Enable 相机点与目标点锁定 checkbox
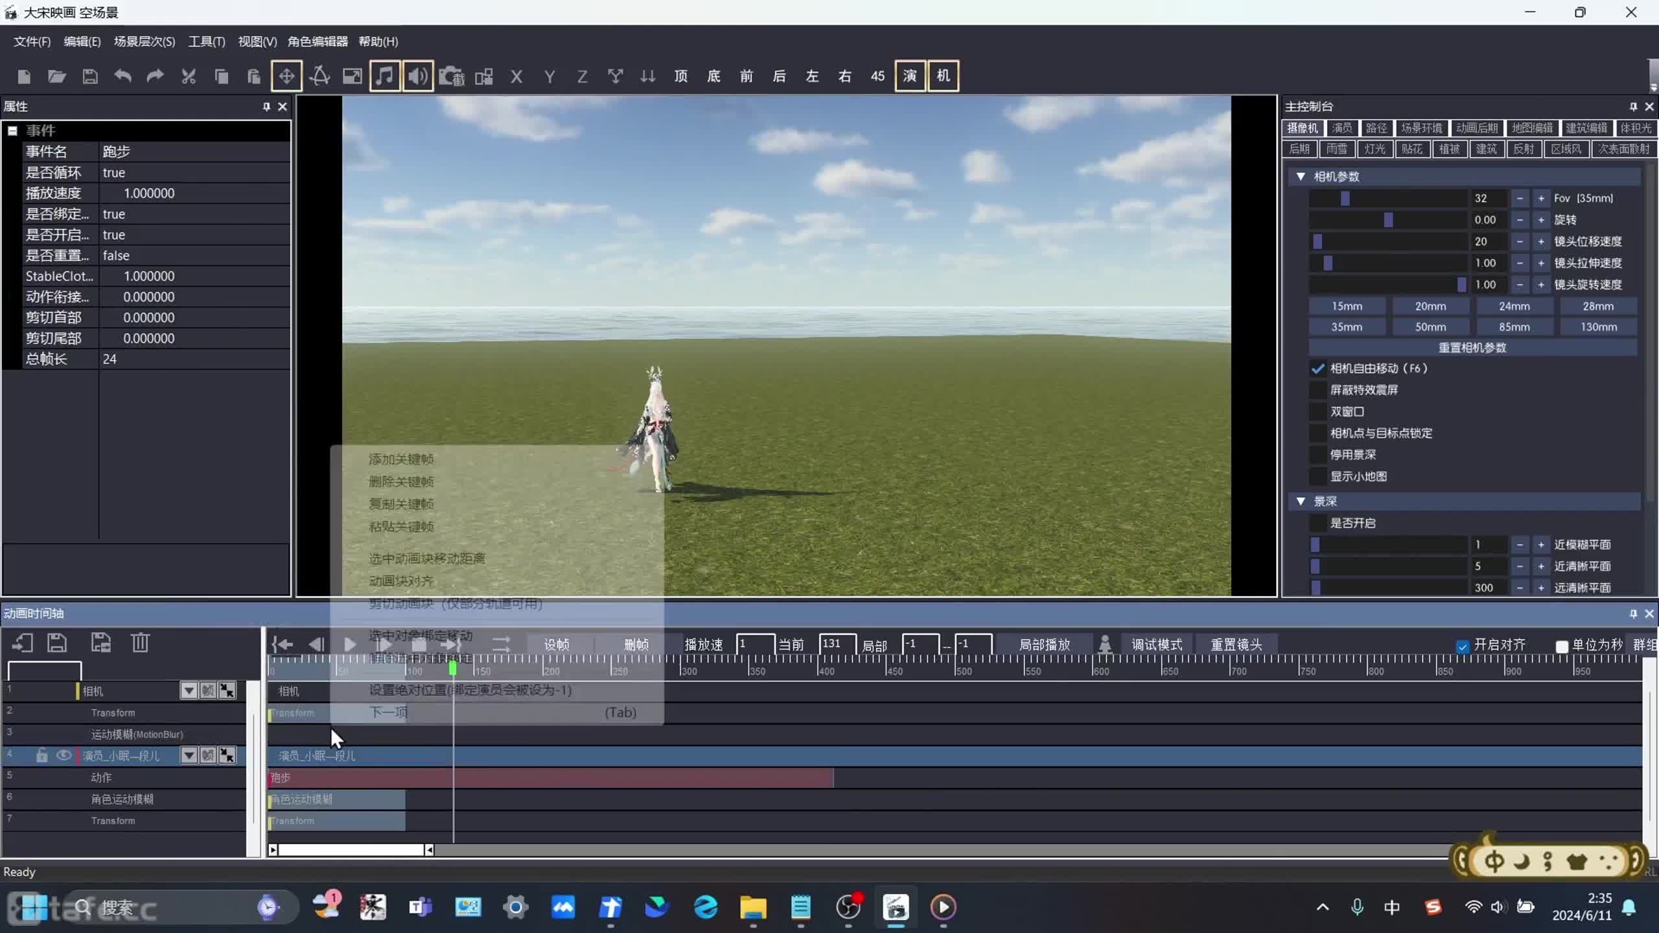This screenshot has height=933, width=1659. click(1317, 433)
